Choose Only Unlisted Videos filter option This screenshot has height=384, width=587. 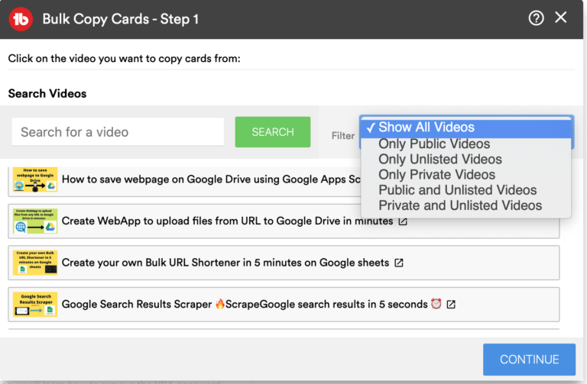466,160
